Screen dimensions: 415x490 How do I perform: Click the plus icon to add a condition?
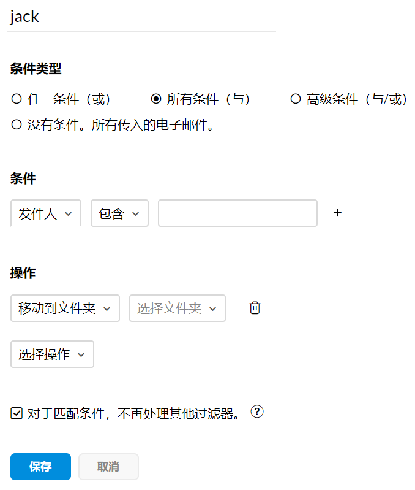pyautogui.click(x=337, y=213)
